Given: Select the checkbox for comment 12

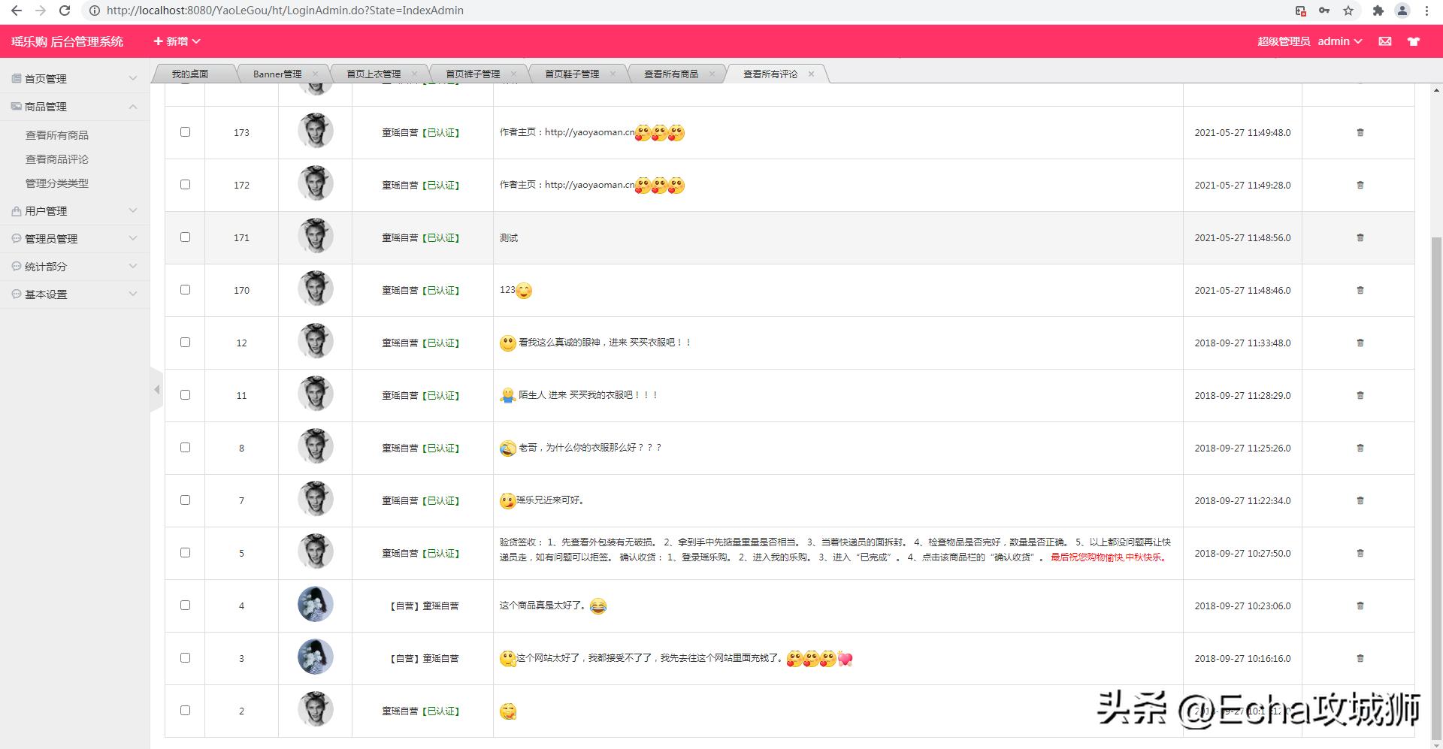Looking at the screenshot, I should click(185, 342).
